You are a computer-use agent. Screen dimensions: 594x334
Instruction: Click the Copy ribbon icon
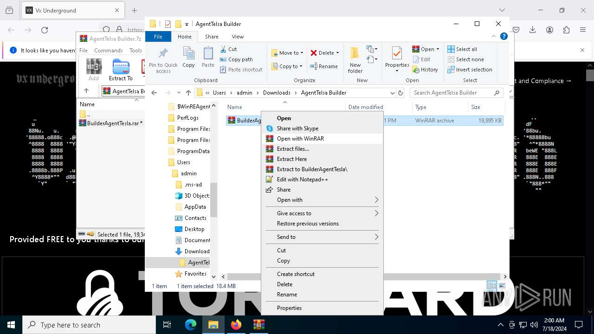pyautogui.click(x=188, y=54)
